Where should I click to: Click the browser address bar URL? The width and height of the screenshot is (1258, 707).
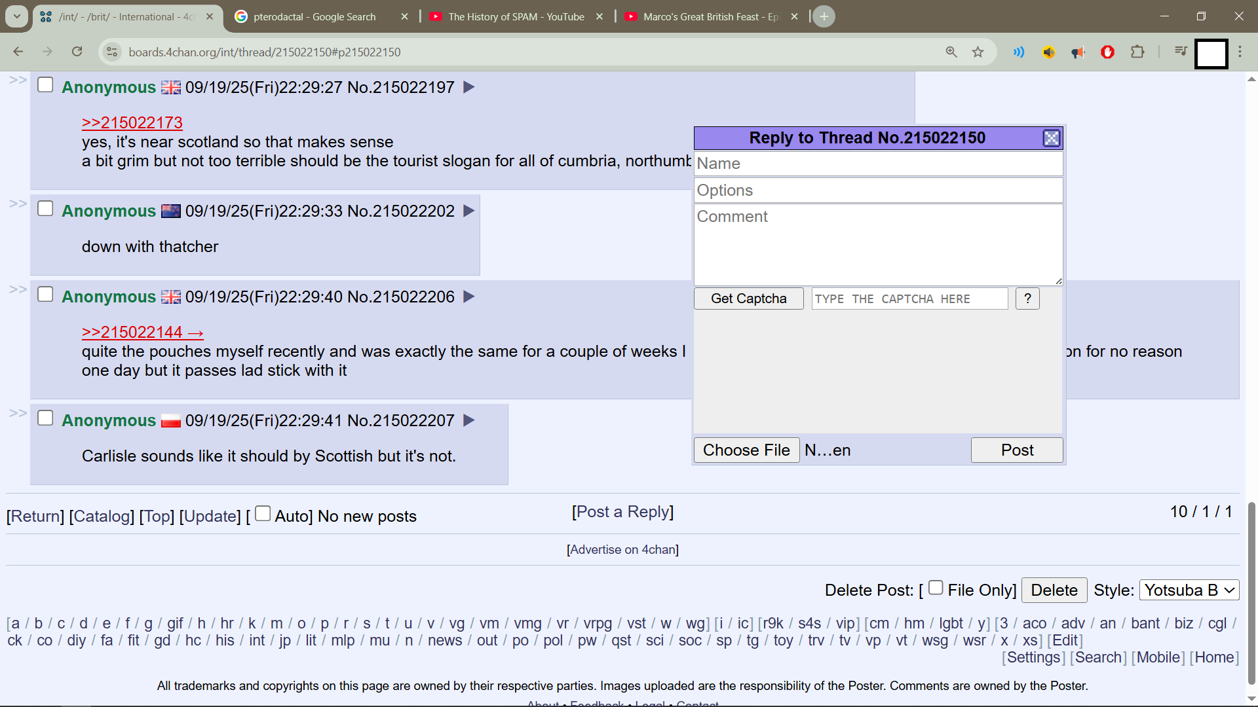(265, 52)
